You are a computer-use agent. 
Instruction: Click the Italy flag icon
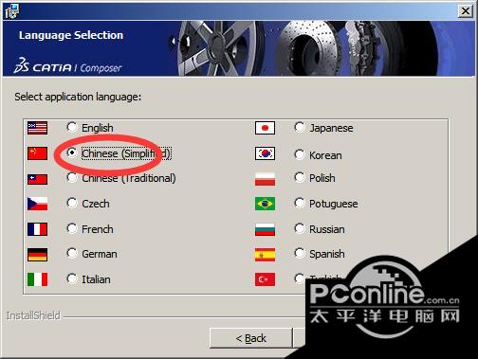pos(37,279)
